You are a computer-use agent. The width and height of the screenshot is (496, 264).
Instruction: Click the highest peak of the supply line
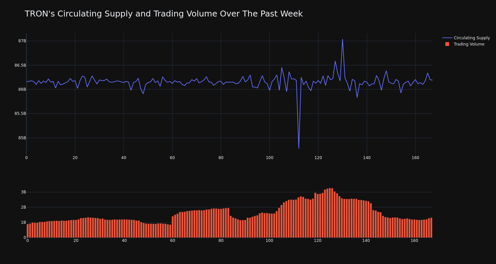[342, 40]
